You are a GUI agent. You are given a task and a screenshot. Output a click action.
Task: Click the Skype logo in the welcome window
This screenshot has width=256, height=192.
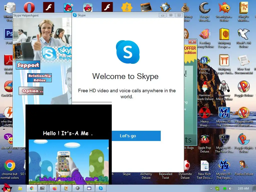(x=128, y=52)
